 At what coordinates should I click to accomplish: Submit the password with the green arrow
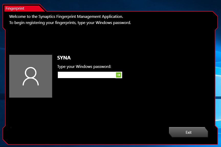pyautogui.click(x=119, y=75)
